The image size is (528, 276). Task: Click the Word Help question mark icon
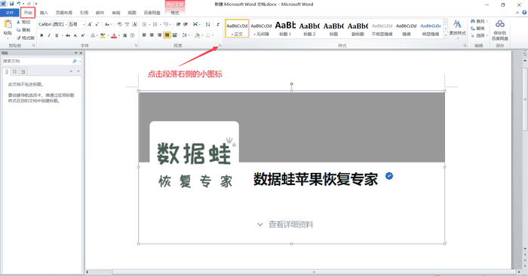click(524, 13)
